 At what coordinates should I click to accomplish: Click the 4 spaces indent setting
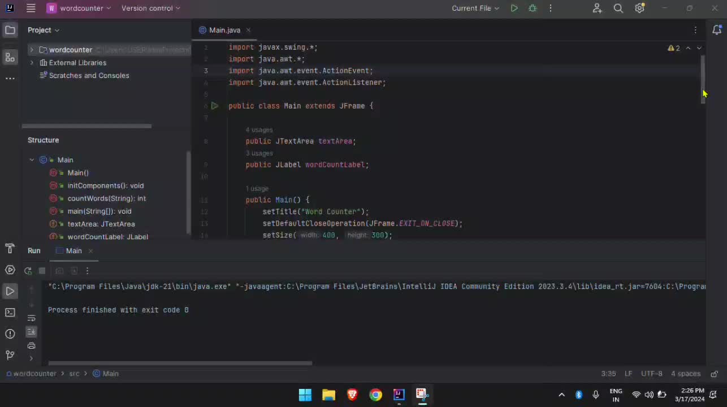click(685, 374)
